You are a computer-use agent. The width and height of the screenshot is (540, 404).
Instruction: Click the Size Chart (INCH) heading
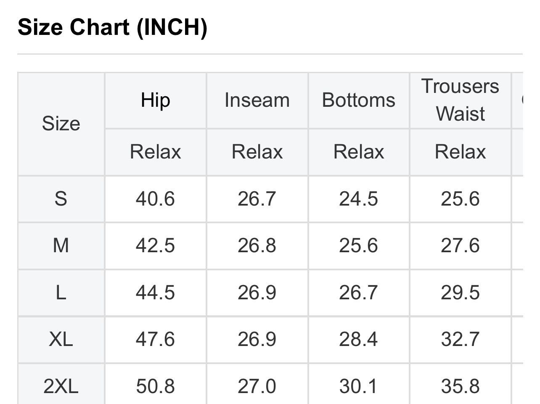[113, 27]
